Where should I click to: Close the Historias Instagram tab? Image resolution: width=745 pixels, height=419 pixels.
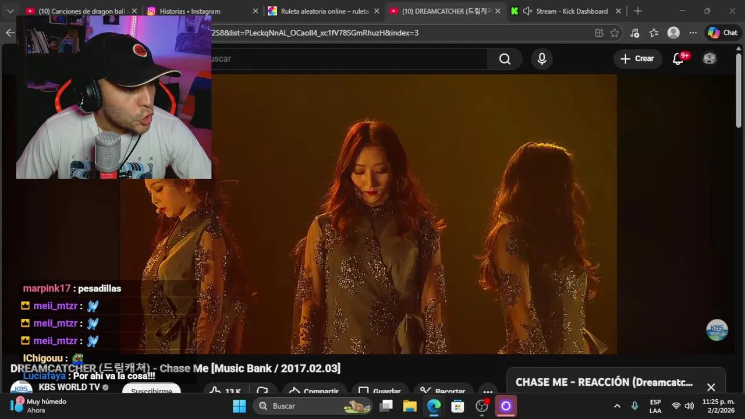(x=255, y=11)
